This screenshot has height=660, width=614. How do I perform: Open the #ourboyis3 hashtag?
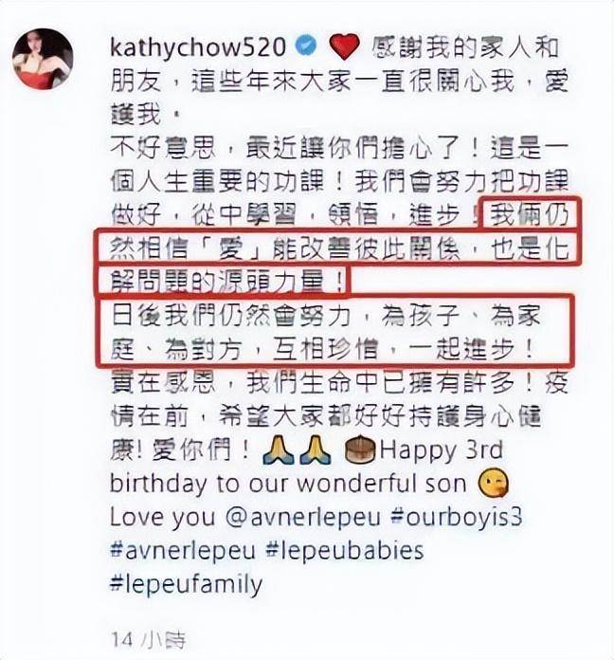click(457, 518)
